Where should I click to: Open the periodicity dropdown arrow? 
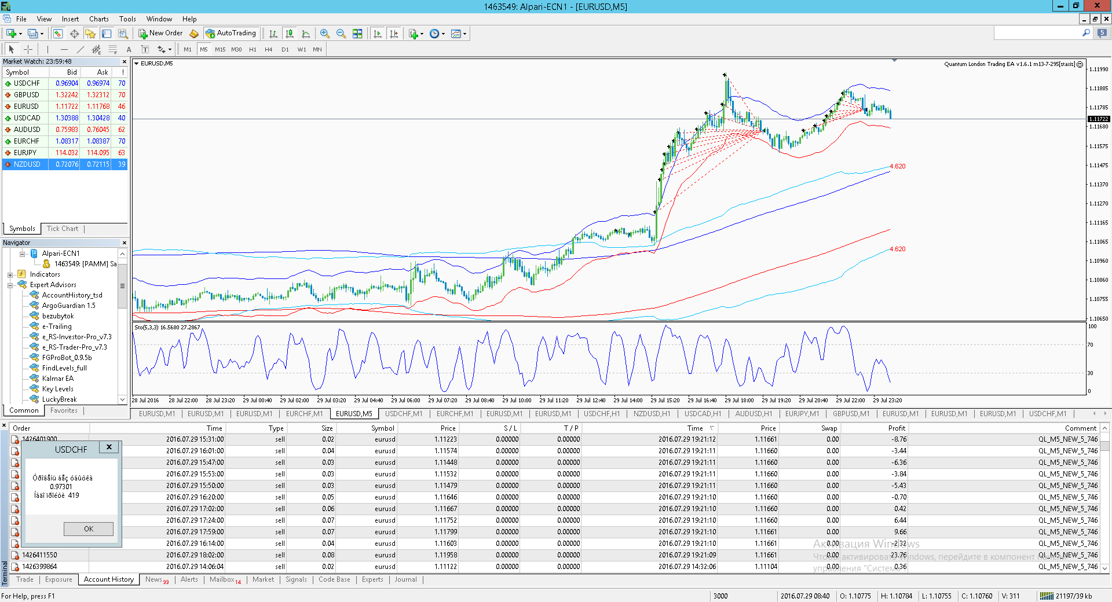(x=443, y=34)
